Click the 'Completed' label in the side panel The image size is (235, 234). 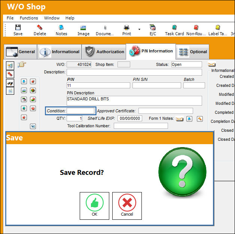point(224,112)
